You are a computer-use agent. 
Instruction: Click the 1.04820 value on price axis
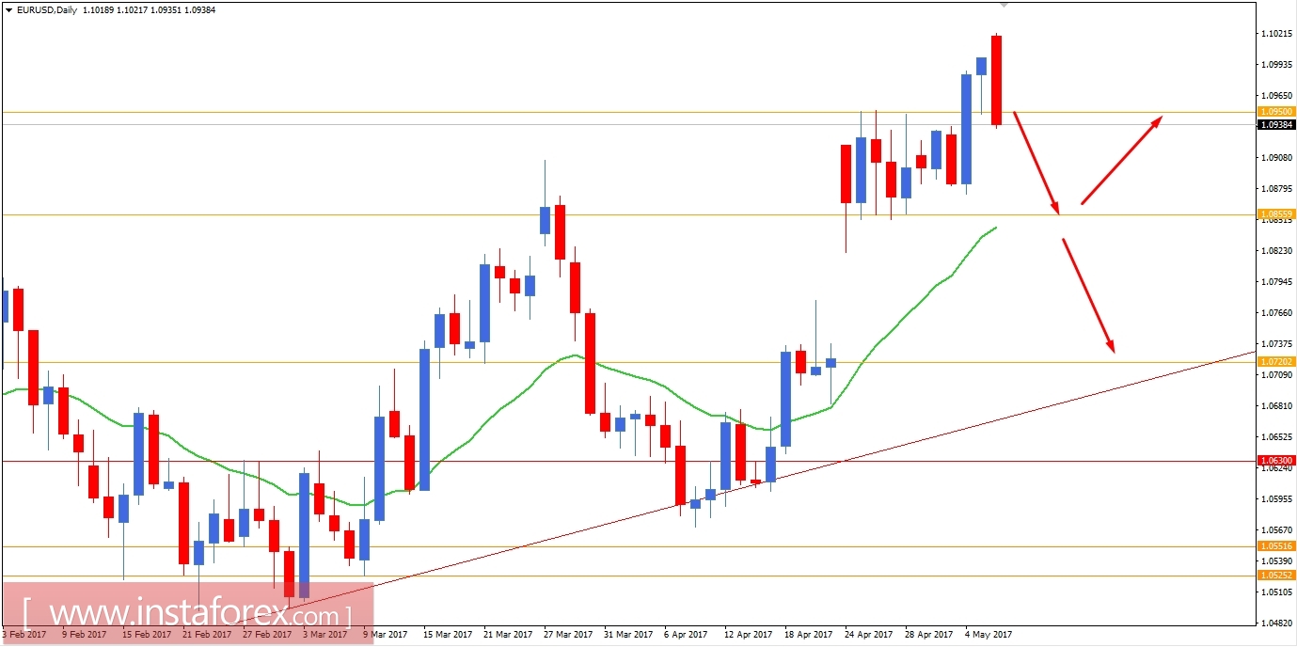coord(1276,623)
